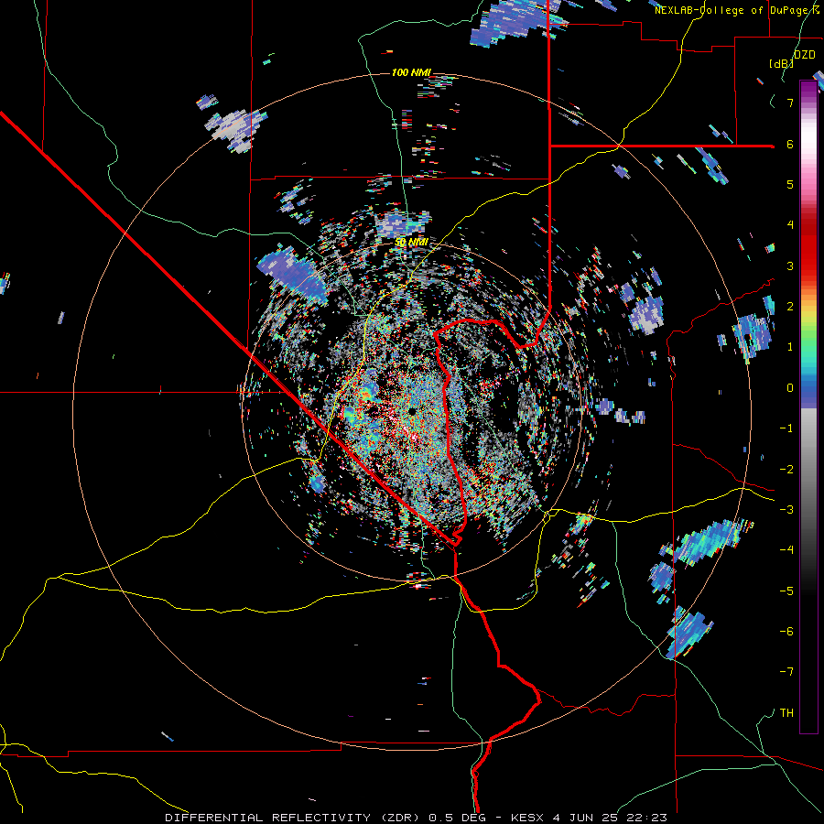Click the "-6" value on the color scale
Image resolution: width=824 pixels, height=824 pixels.
(x=786, y=632)
